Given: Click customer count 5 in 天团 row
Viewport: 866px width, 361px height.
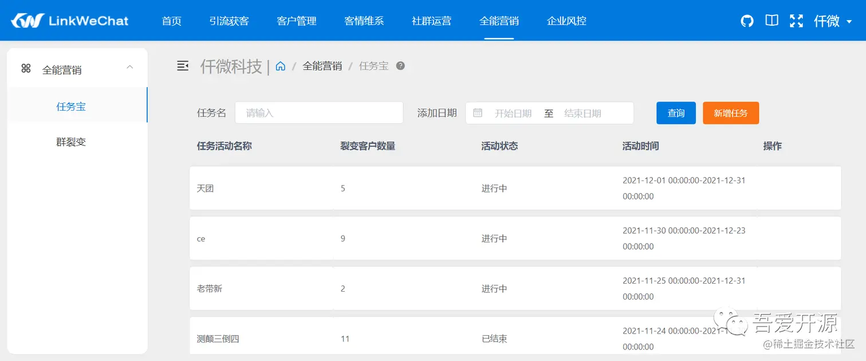Looking at the screenshot, I should coord(343,188).
